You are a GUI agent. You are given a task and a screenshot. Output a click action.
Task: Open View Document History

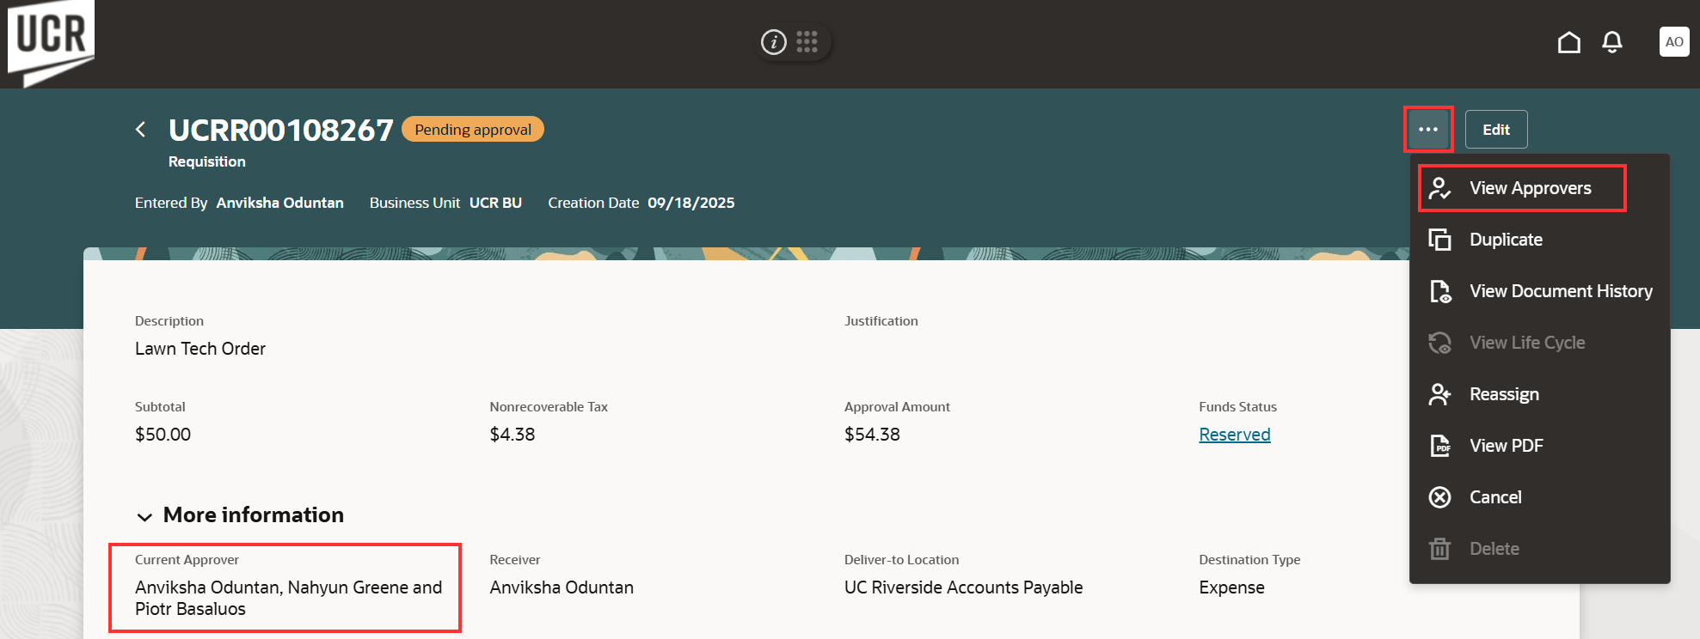click(x=1560, y=291)
